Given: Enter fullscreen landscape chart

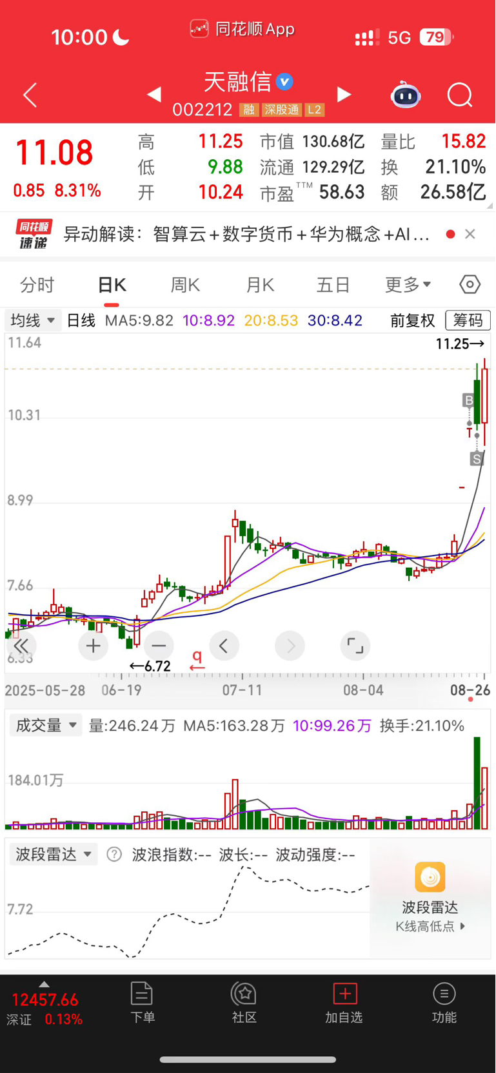Looking at the screenshot, I should (x=355, y=646).
